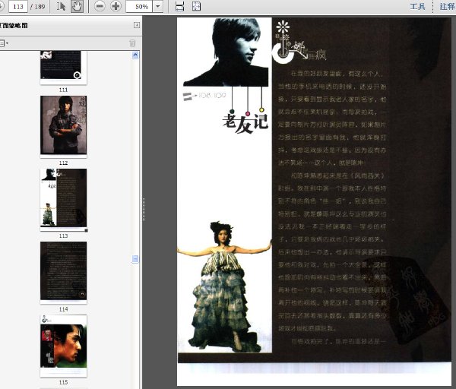Screen dimensions: 456x389
Task: Collapse the page thumbnails panel
Action: coord(136,25)
